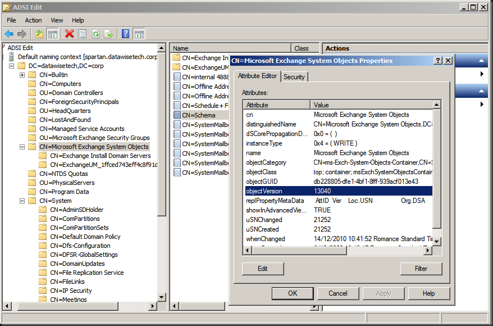
Task: Click the blue question mark Help icon
Action: [x=125, y=34]
